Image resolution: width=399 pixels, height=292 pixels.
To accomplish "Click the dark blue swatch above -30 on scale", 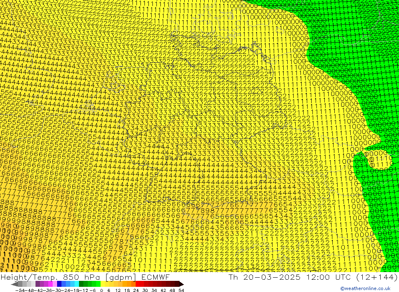I will pyautogui.click(x=59, y=284).
